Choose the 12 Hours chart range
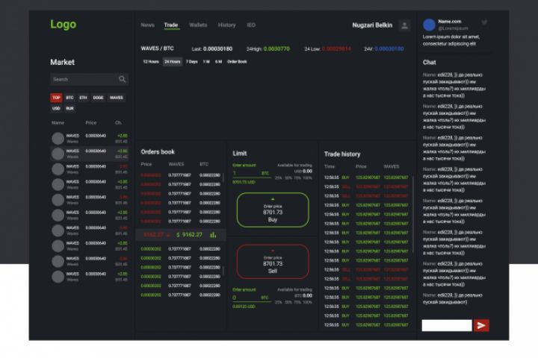 coord(151,62)
